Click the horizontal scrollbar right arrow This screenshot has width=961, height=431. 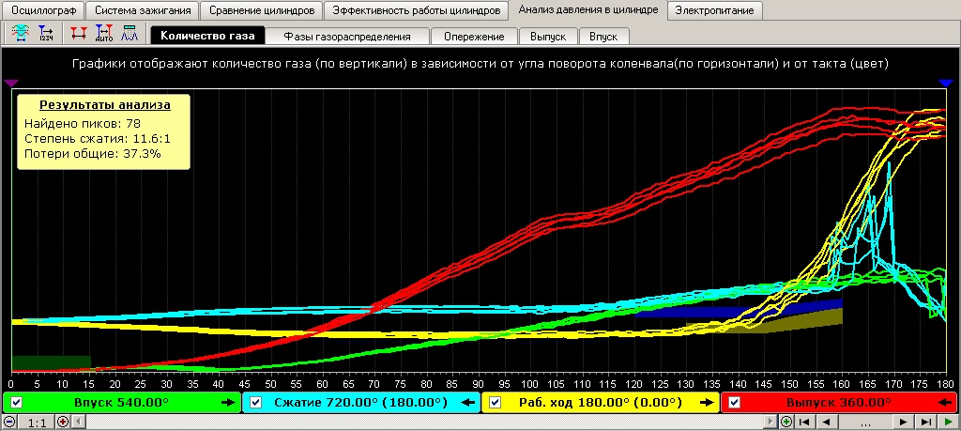pos(771,422)
